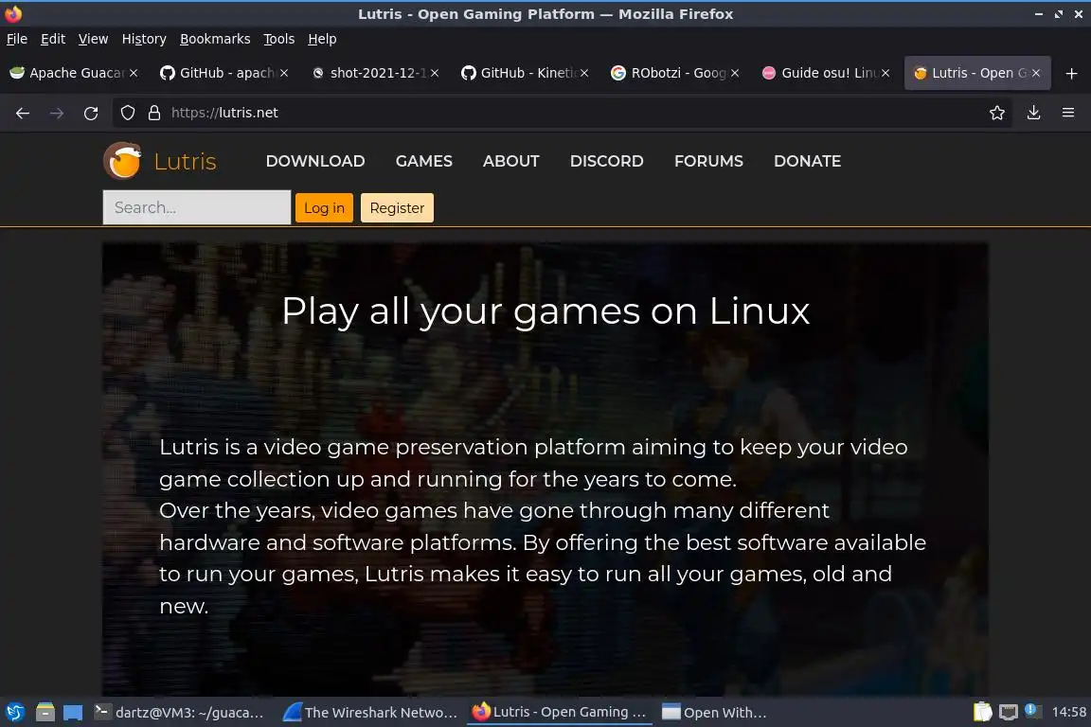Click the 14:58 taskbar clock
The image size is (1091, 727).
point(1068,712)
